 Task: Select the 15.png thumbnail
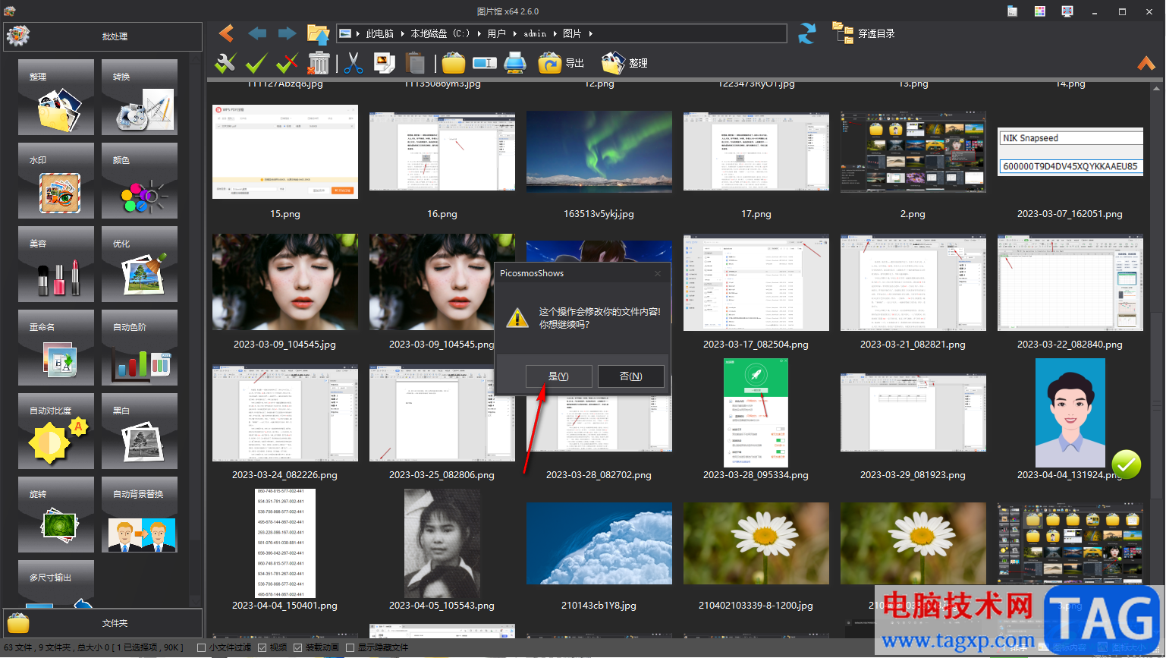[x=285, y=152]
